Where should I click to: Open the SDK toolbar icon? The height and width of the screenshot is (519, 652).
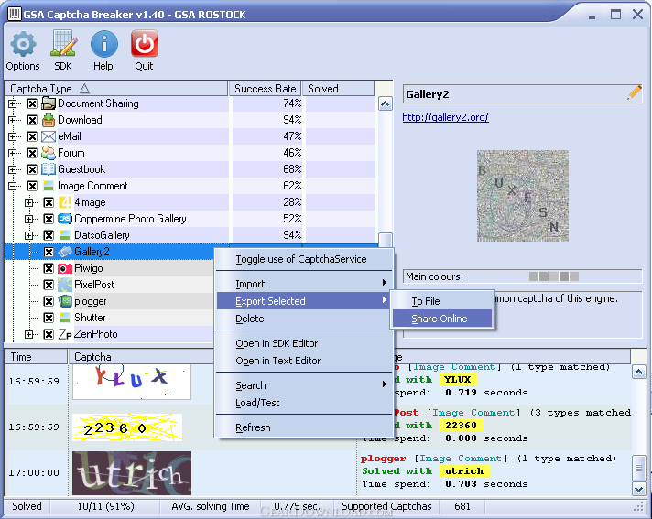point(63,43)
